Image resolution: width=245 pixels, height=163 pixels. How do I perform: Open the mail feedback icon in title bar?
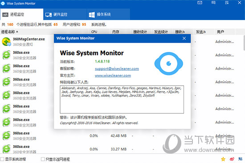point(200,3)
